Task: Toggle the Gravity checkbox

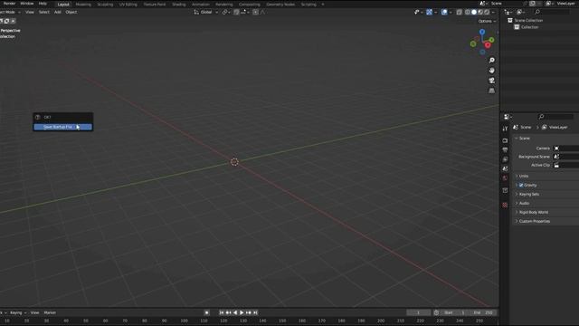Action: tap(521, 185)
